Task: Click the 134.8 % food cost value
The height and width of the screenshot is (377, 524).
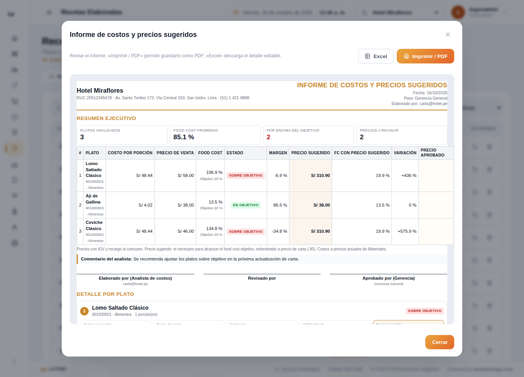Action: pos(214,229)
